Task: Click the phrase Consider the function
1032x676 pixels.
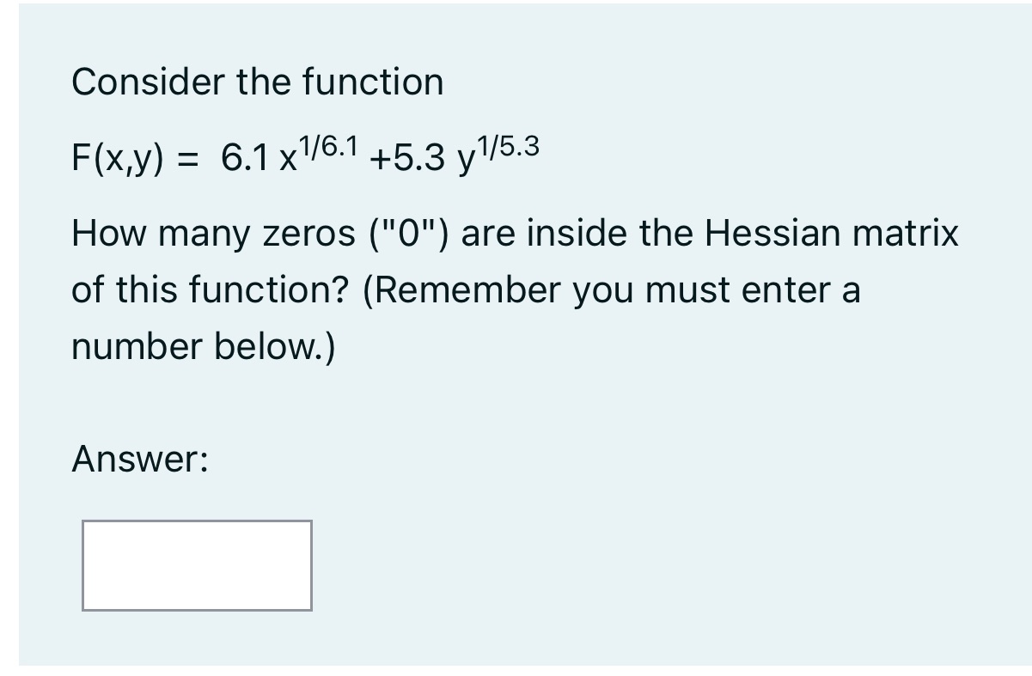Action: tap(257, 82)
